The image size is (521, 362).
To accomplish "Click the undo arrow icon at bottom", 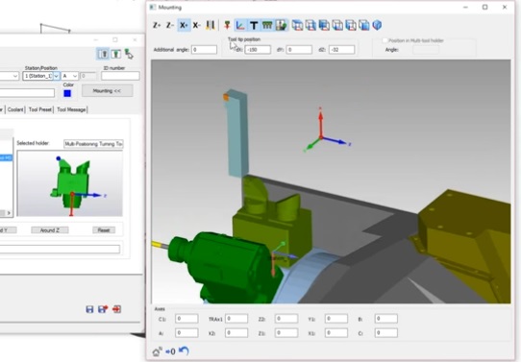I will [x=184, y=350].
